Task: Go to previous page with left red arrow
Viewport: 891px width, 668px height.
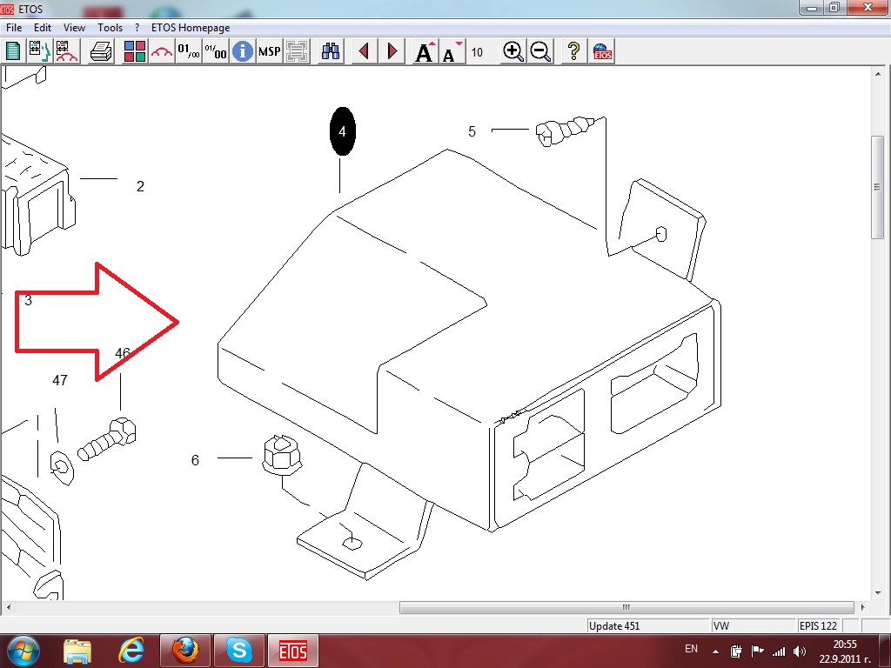Action: [365, 51]
